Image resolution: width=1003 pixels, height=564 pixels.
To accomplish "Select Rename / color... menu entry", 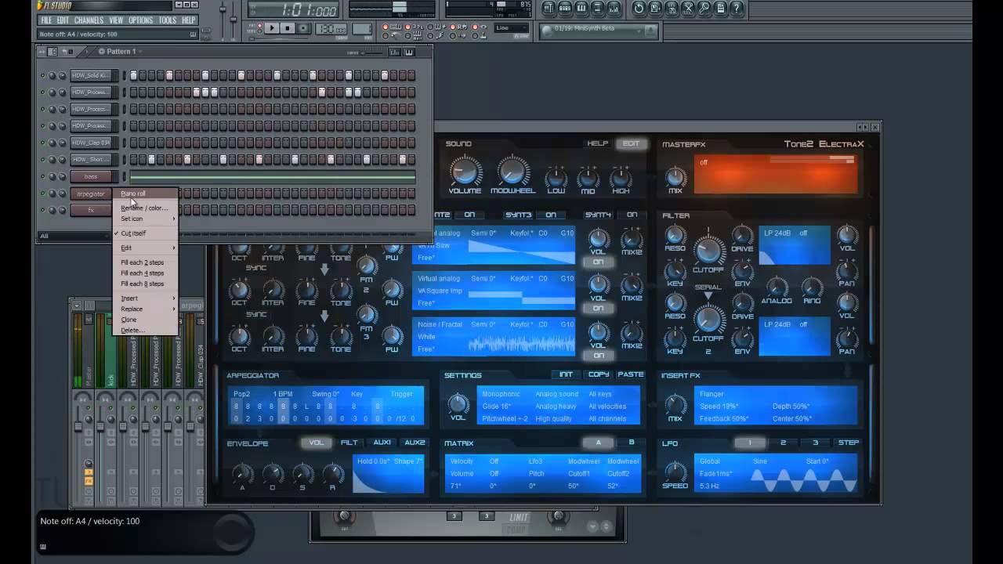I will pos(144,208).
